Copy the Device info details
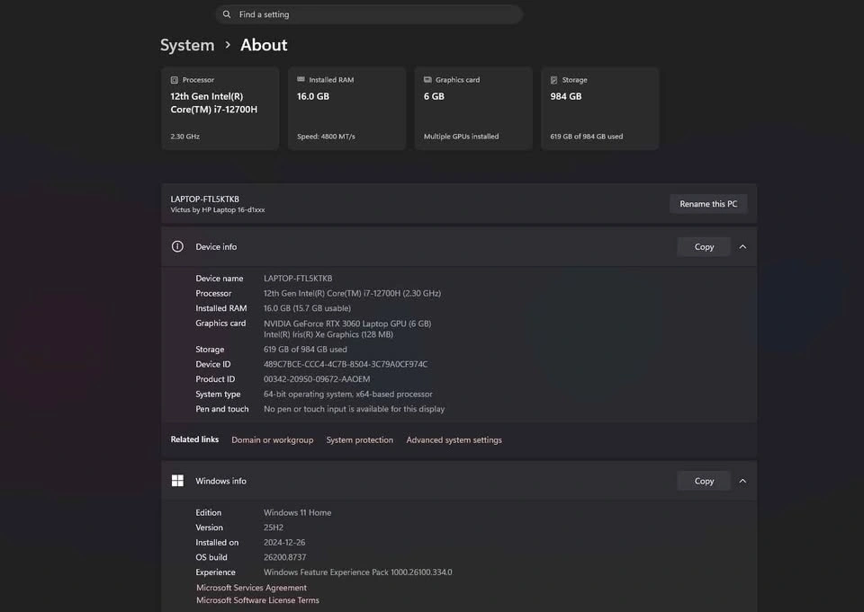The image size is (864, 612). tap(704, 247)
